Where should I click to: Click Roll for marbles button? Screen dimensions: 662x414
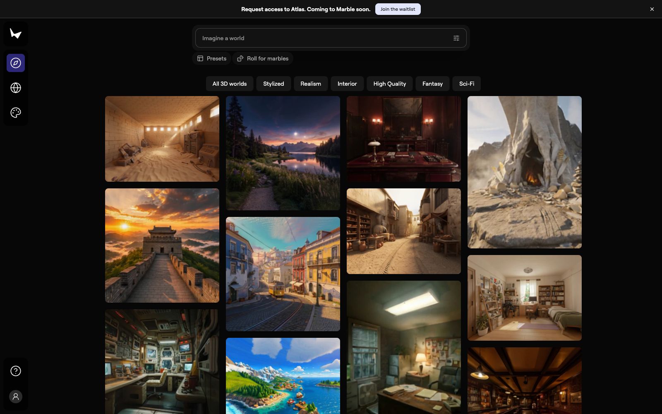point(263,58)
